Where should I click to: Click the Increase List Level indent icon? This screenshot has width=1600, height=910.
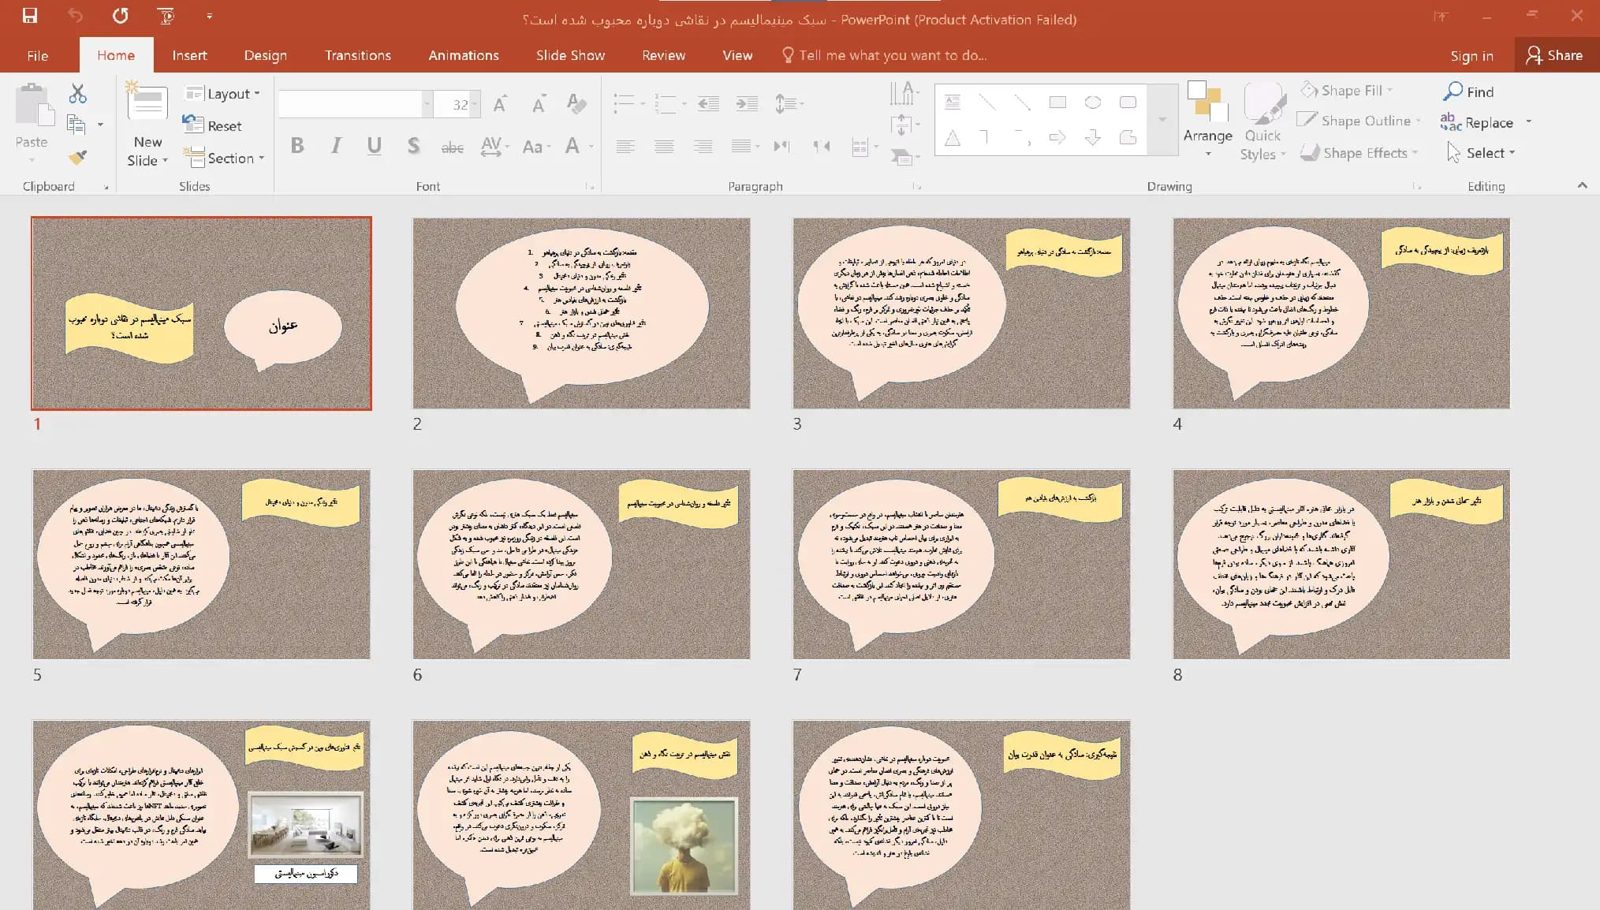point(746,103)
